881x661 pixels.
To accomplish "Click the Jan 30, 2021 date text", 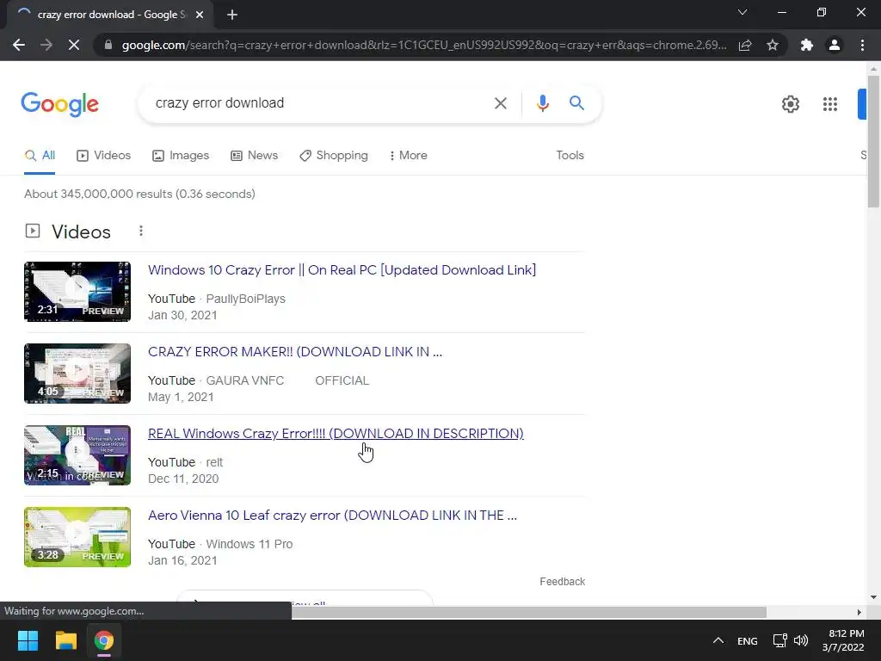I will (182, 315).
